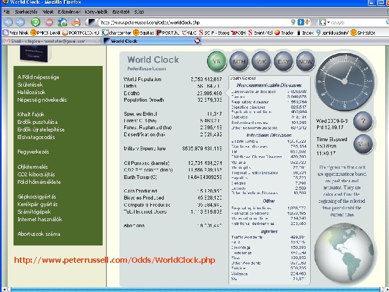
Task: Click the PeterRussell.com link under World Clock
Action: (x=146, y=69)
